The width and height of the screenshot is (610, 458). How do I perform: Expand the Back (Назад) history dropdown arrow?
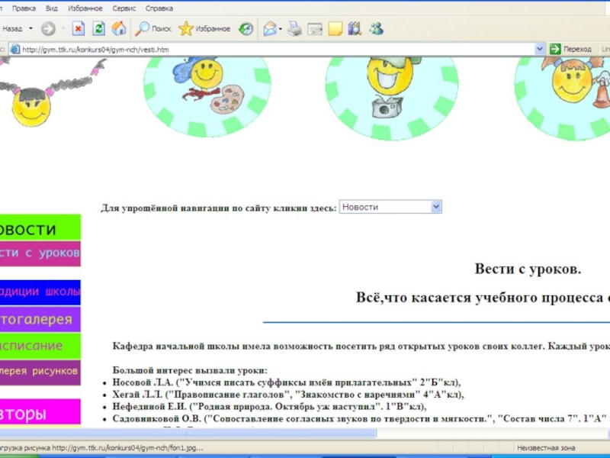point(31,29)
